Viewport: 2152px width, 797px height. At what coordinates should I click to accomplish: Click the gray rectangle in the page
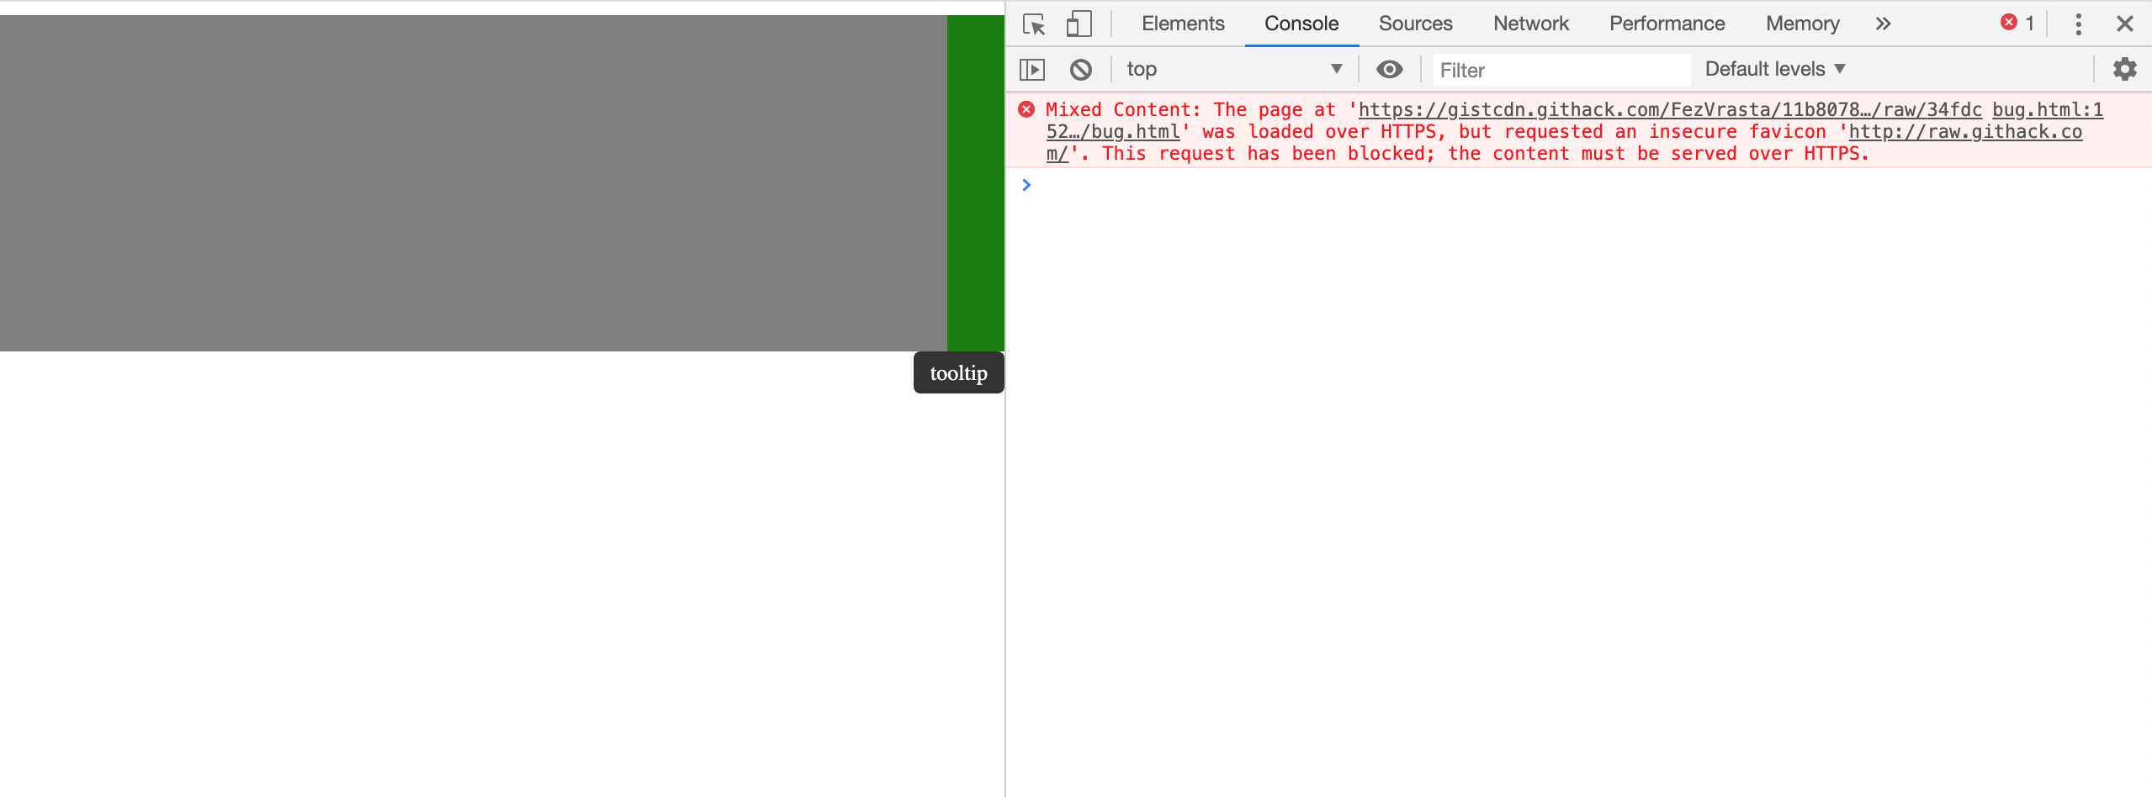[x=474, y=183]
